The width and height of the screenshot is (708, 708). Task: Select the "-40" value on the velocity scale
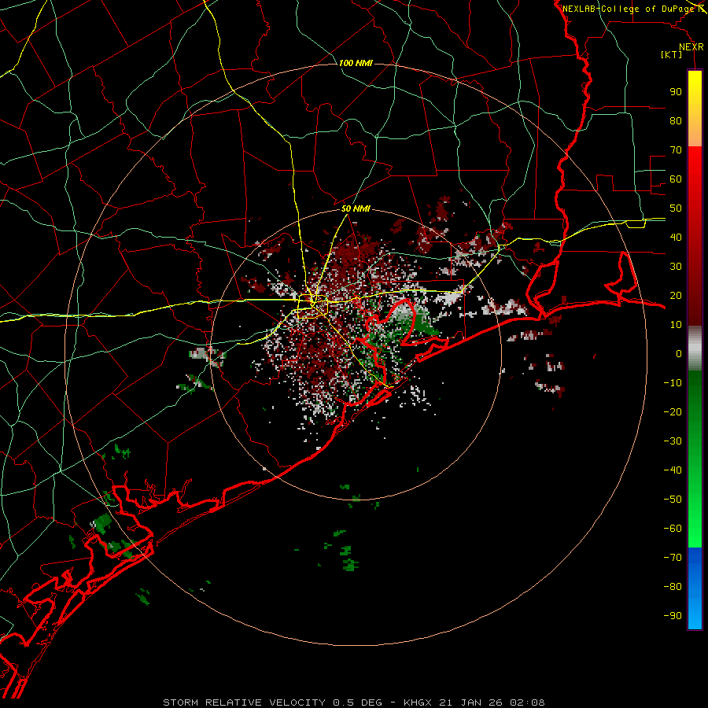click(673, 470)
